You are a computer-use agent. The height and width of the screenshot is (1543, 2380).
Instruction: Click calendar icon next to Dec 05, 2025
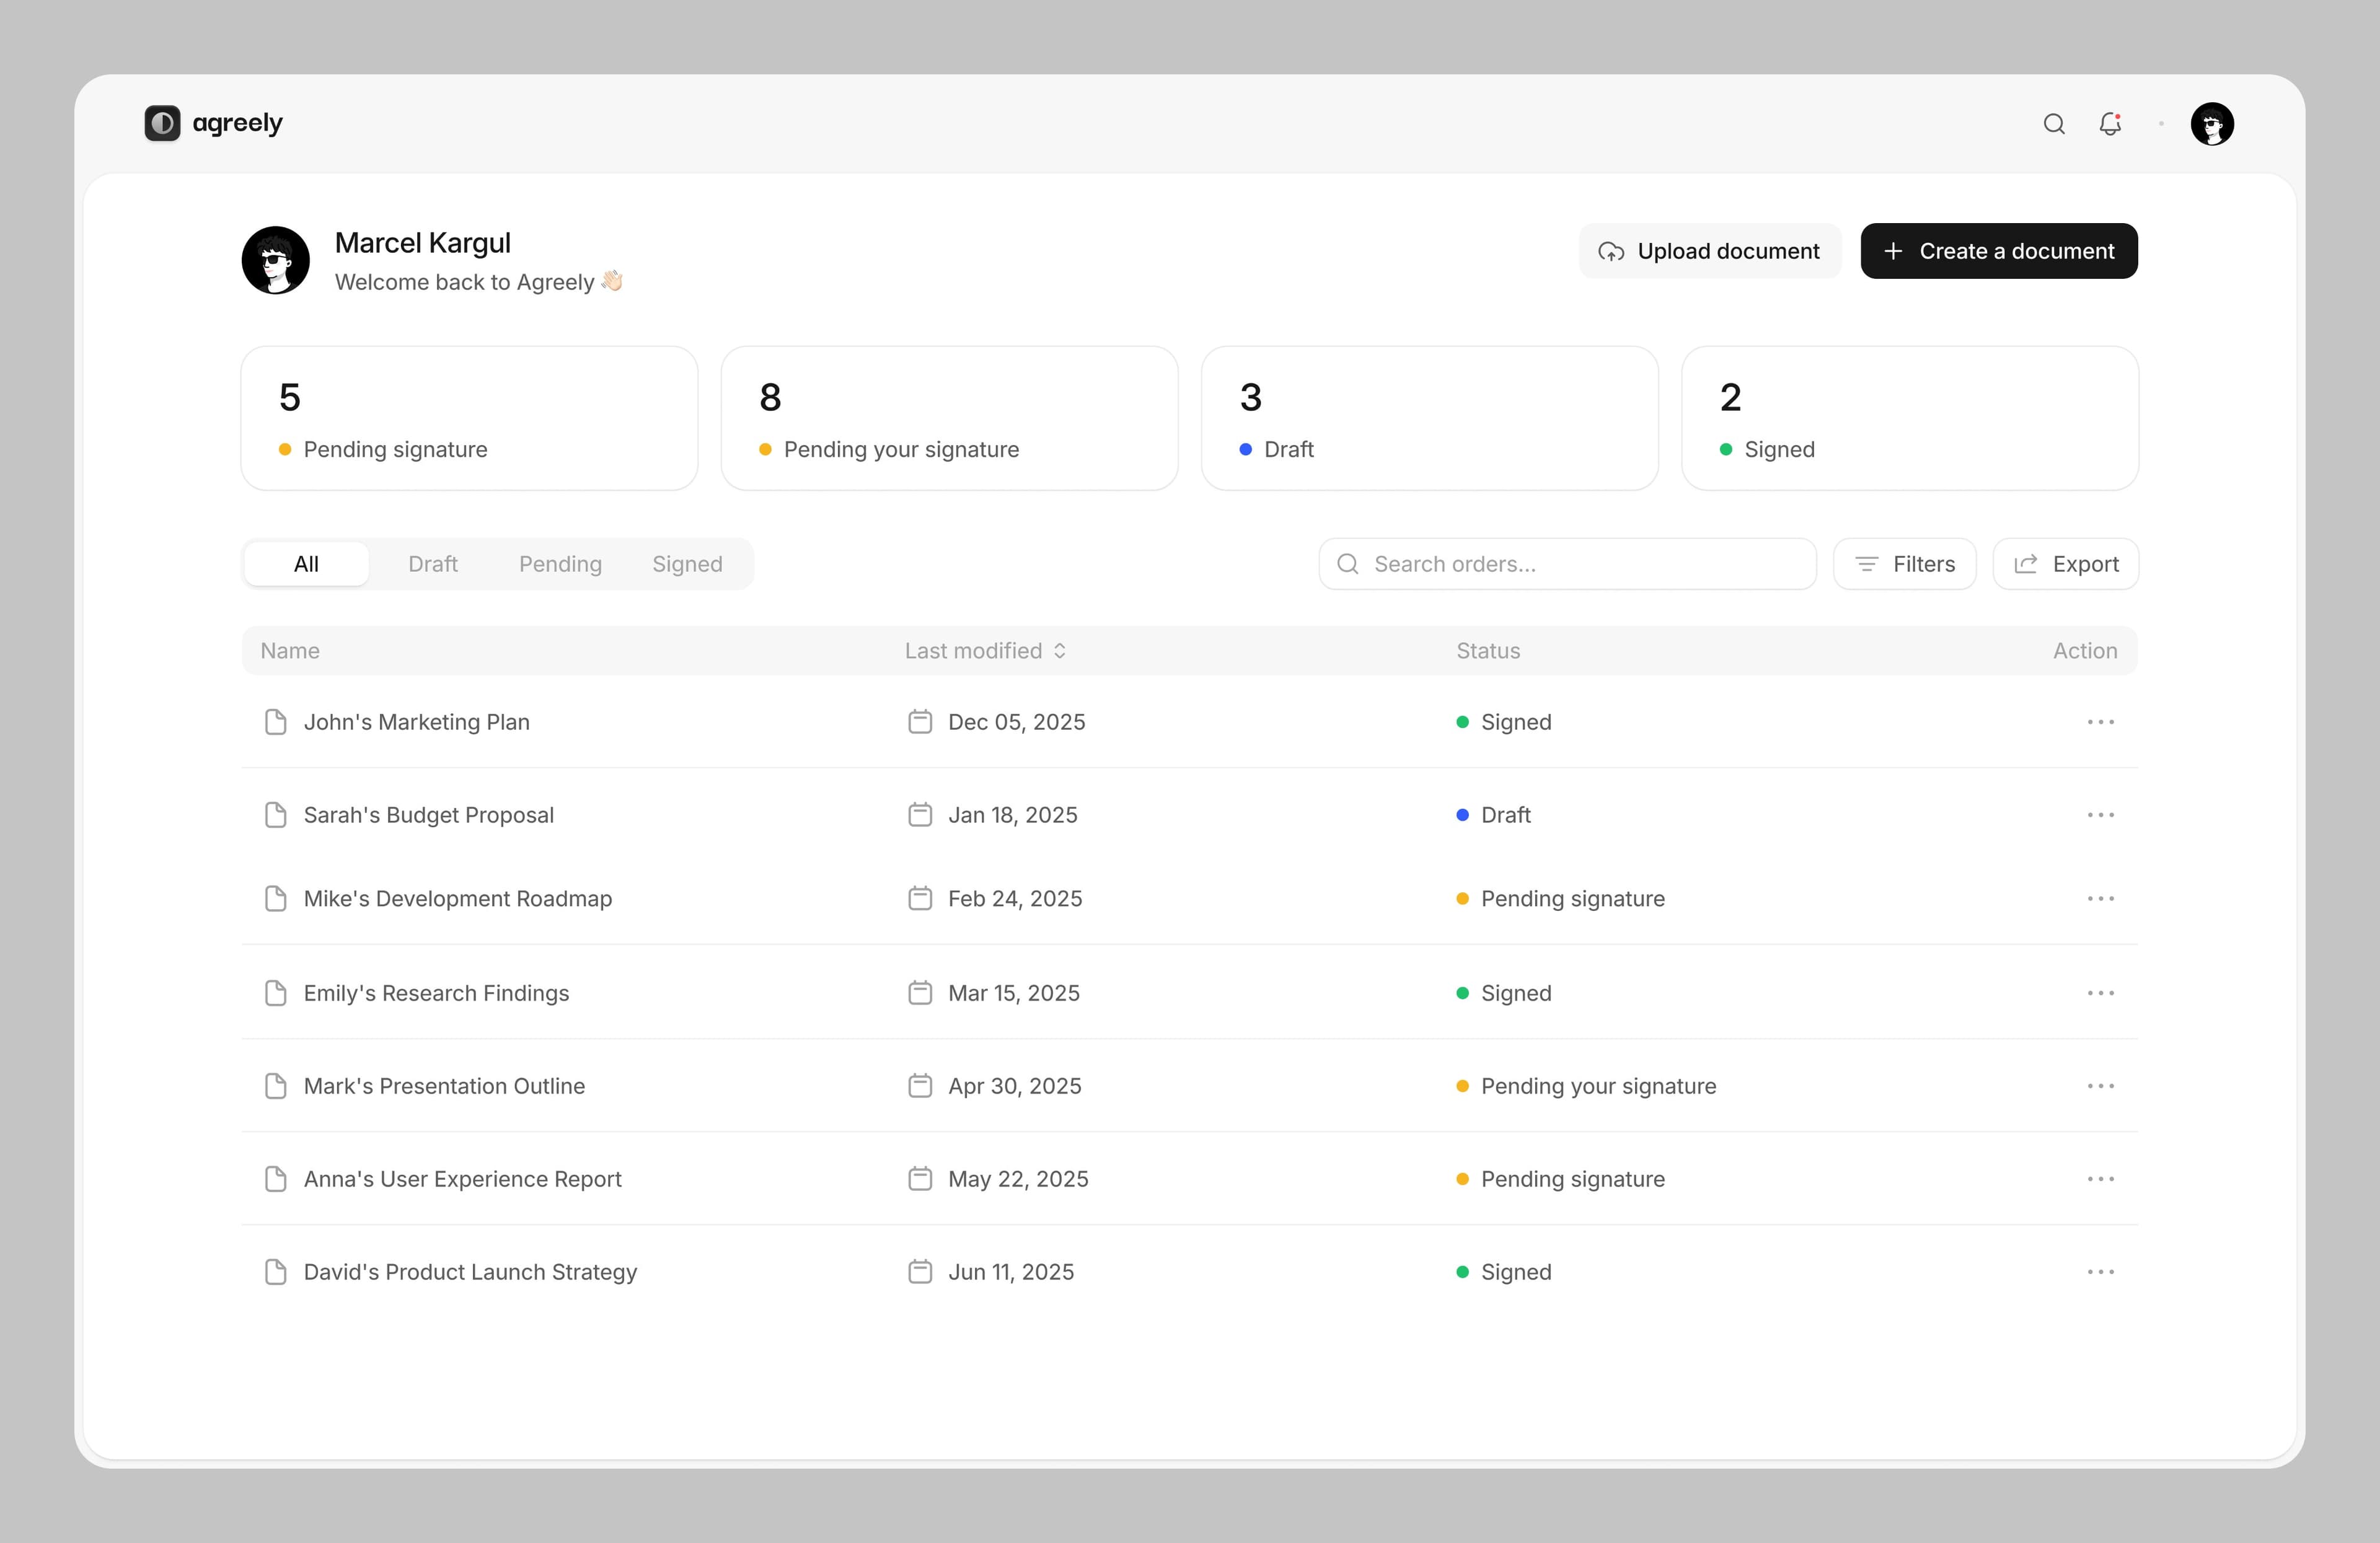pos(920,722)
